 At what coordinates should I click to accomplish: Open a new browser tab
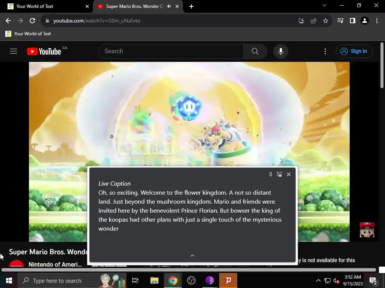pos(191,6)
